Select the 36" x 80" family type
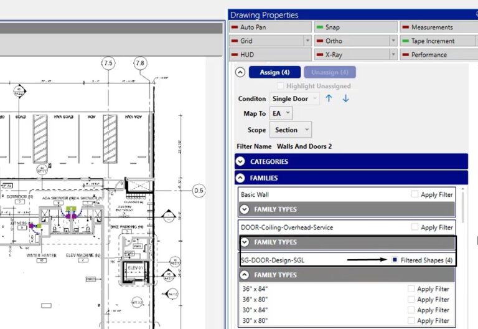478x329 pixels. [x=255, y=299]
